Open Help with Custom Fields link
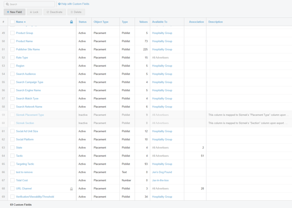 [x=75, y=4]
